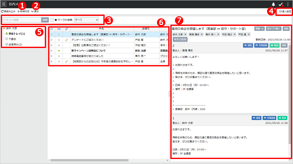The image size is (293, 164).
Task: Open the 新キャンペーン説明会について mail
Action: [x=89, y=50]
